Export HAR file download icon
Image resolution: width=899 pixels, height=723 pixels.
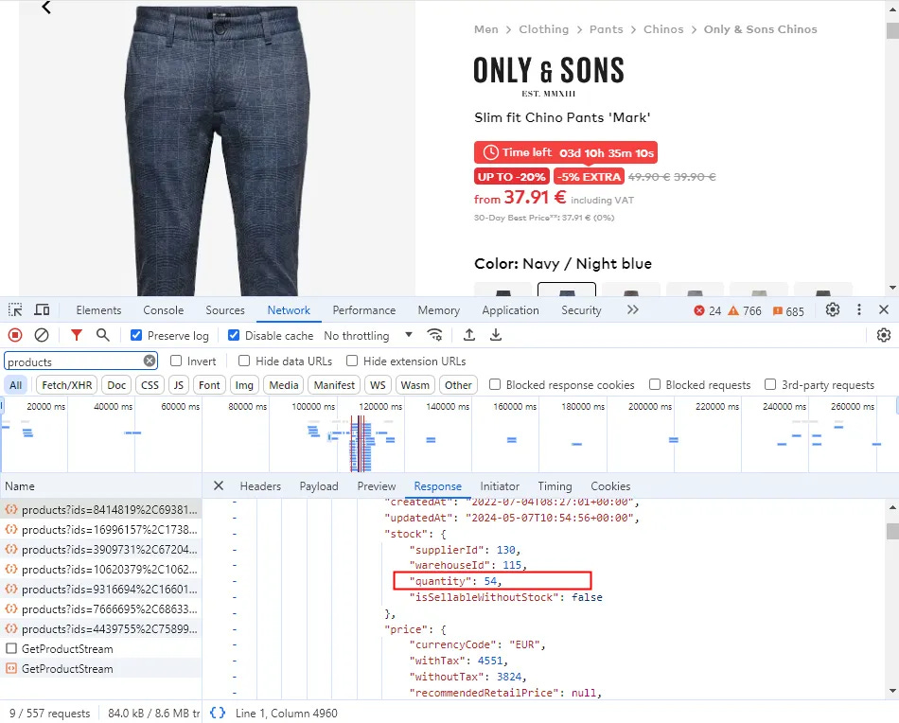[x=496, y=335]
